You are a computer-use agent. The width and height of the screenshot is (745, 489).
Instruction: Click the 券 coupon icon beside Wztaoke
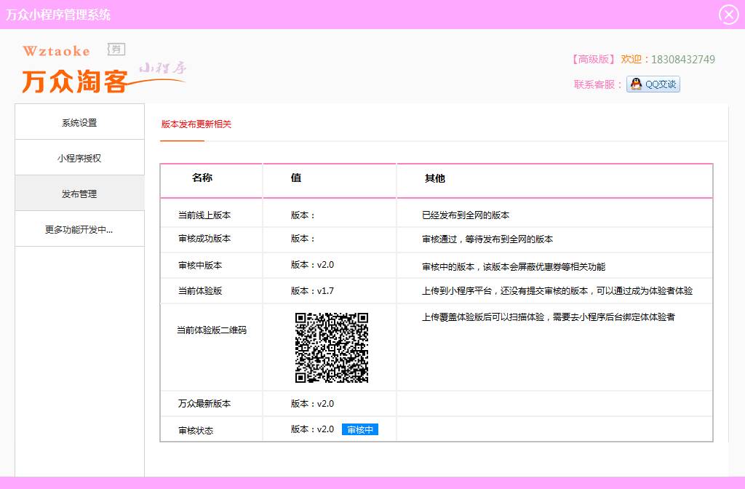(x=116, y=49)
